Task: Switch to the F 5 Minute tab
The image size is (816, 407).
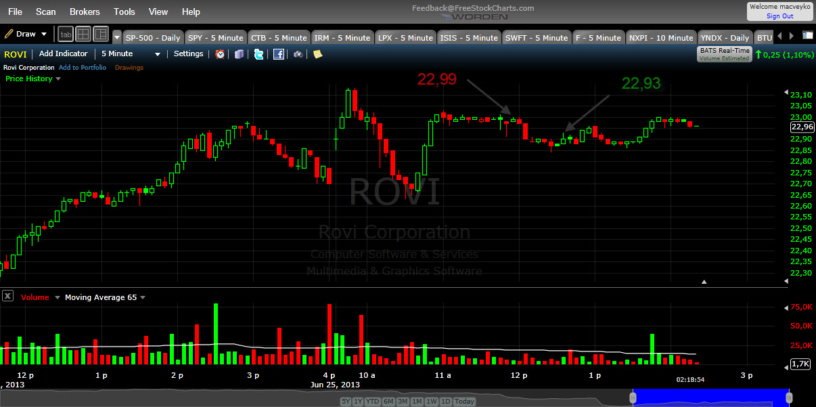Action: pos(598,37)
